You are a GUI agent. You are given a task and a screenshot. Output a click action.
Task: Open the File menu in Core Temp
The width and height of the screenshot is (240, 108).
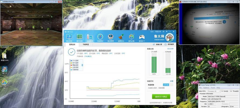[200, 88]
